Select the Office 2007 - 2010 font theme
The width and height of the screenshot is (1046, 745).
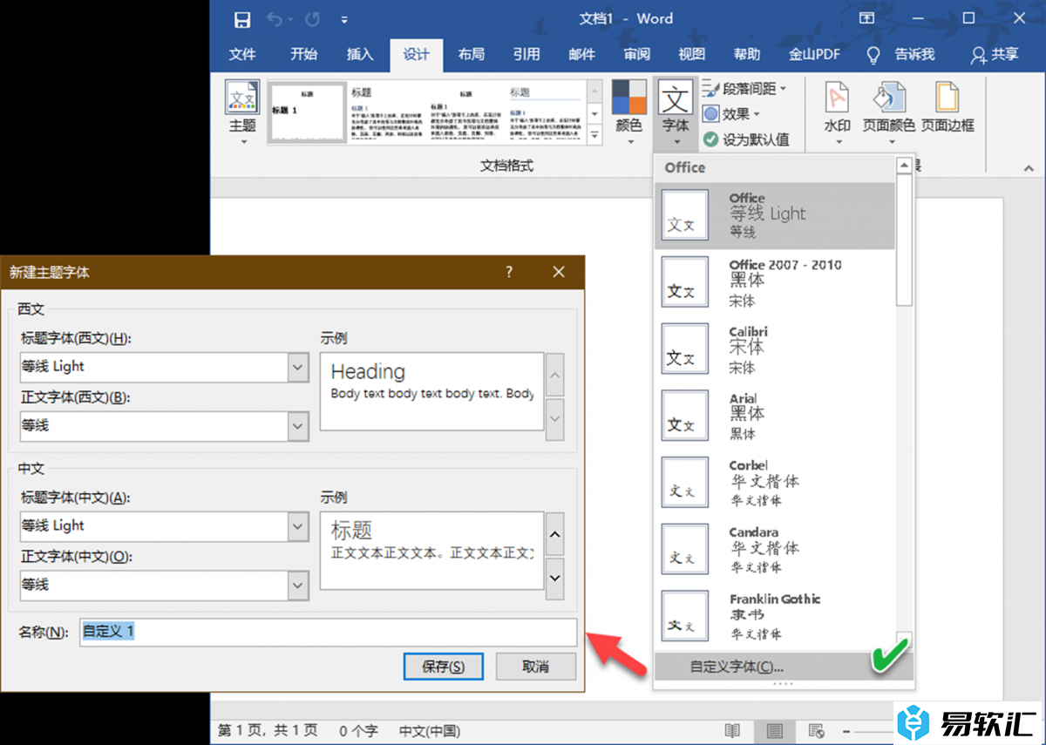775,282
